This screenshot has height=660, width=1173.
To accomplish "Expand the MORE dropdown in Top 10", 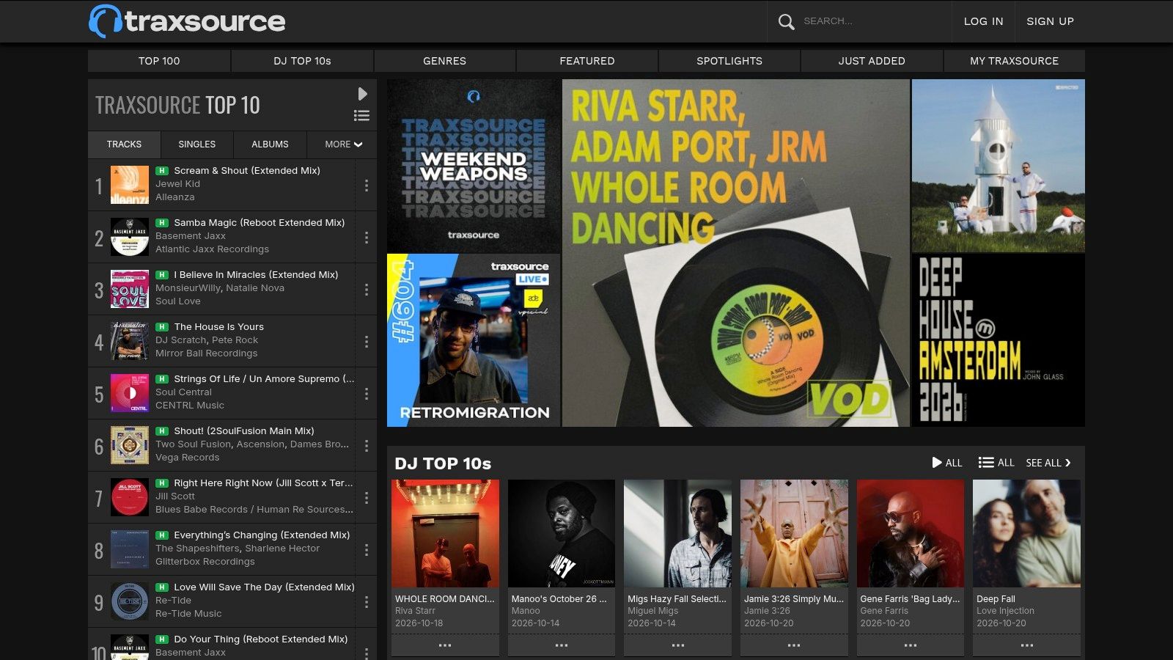I will tap(343, 144).
